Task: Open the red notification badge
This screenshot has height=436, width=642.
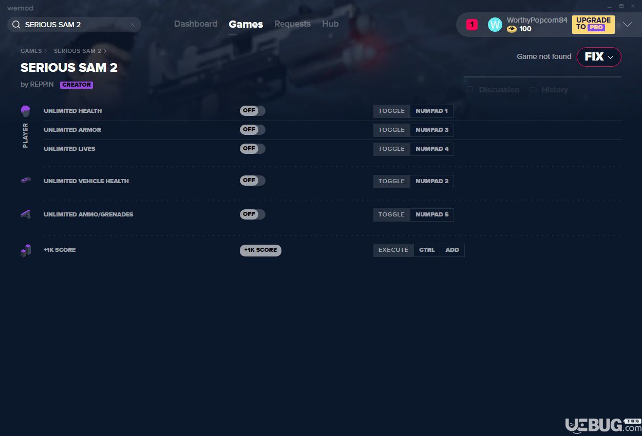Action: (472, 24)
